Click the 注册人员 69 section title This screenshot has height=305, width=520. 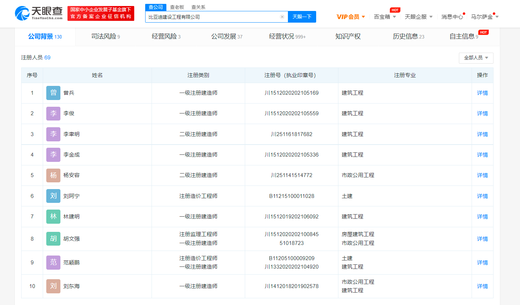point(36,58)
